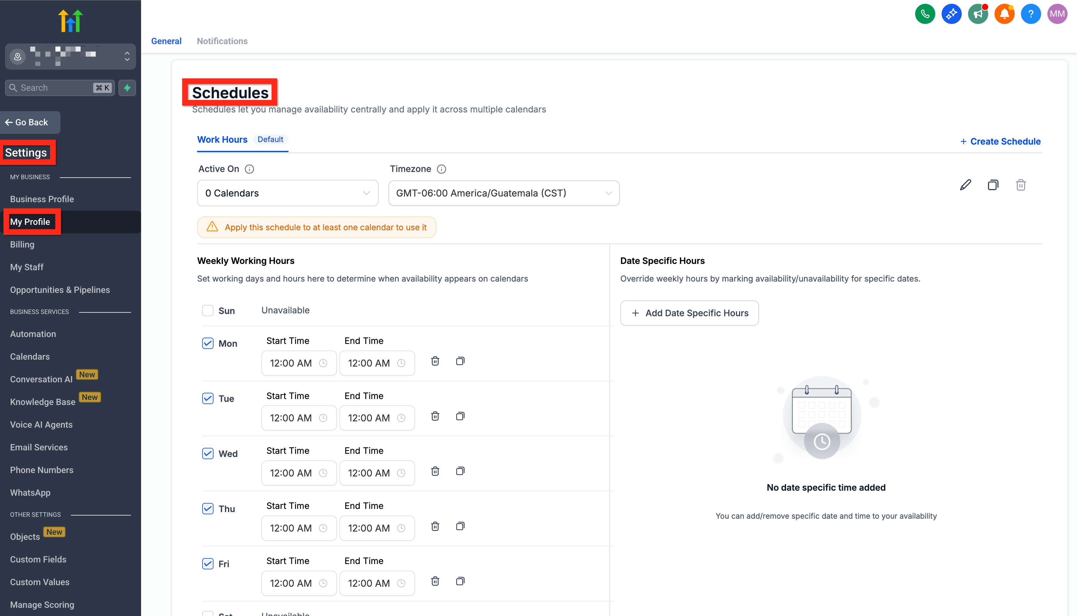Screen dimensions: 1077x616
Task: Expand the Timezone dropdown
Action: point(504,193)
